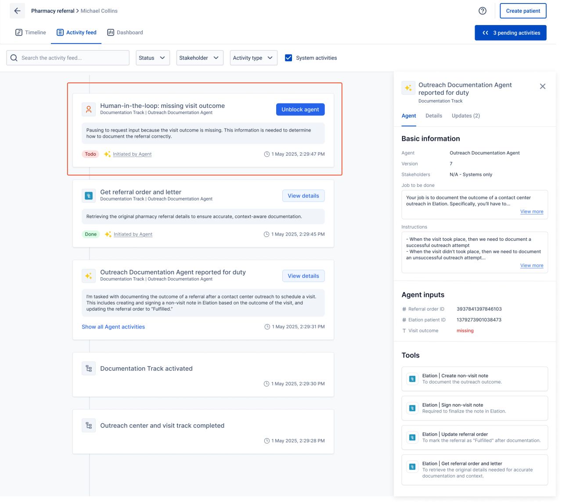Click the back arrow button
Image resolution: width=562 pixels, height=504 pixels.
17,11
